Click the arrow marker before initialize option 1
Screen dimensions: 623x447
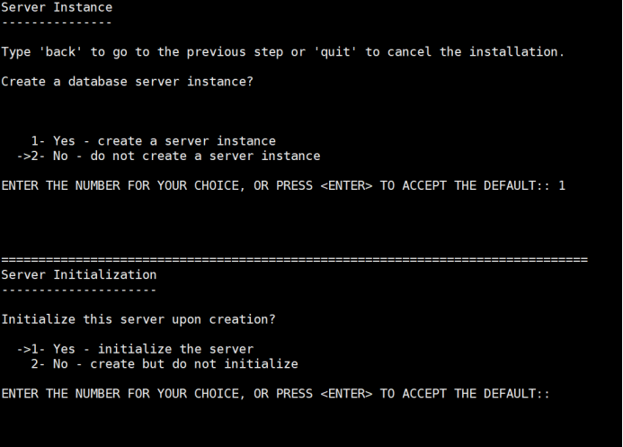[23, 349]
